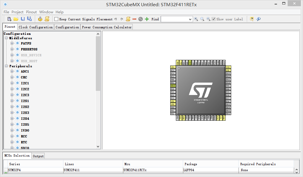Click the red minus collapse icon
Viewport: 303px width, 177px height.
pos(134,19)
